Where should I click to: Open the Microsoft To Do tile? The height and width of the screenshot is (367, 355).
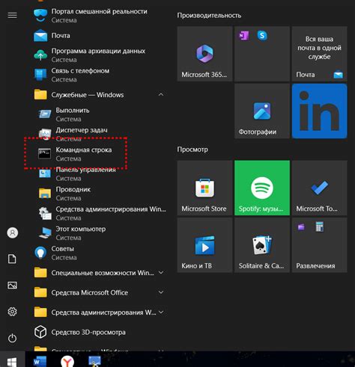pos(319,188)
